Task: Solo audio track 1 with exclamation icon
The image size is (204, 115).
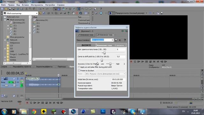Action: [18, 79]
